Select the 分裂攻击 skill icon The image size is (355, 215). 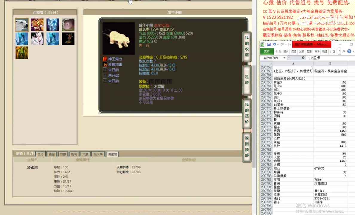pos(105,64)
